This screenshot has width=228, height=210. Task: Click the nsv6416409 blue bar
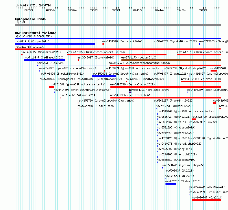tap(45, 60)
